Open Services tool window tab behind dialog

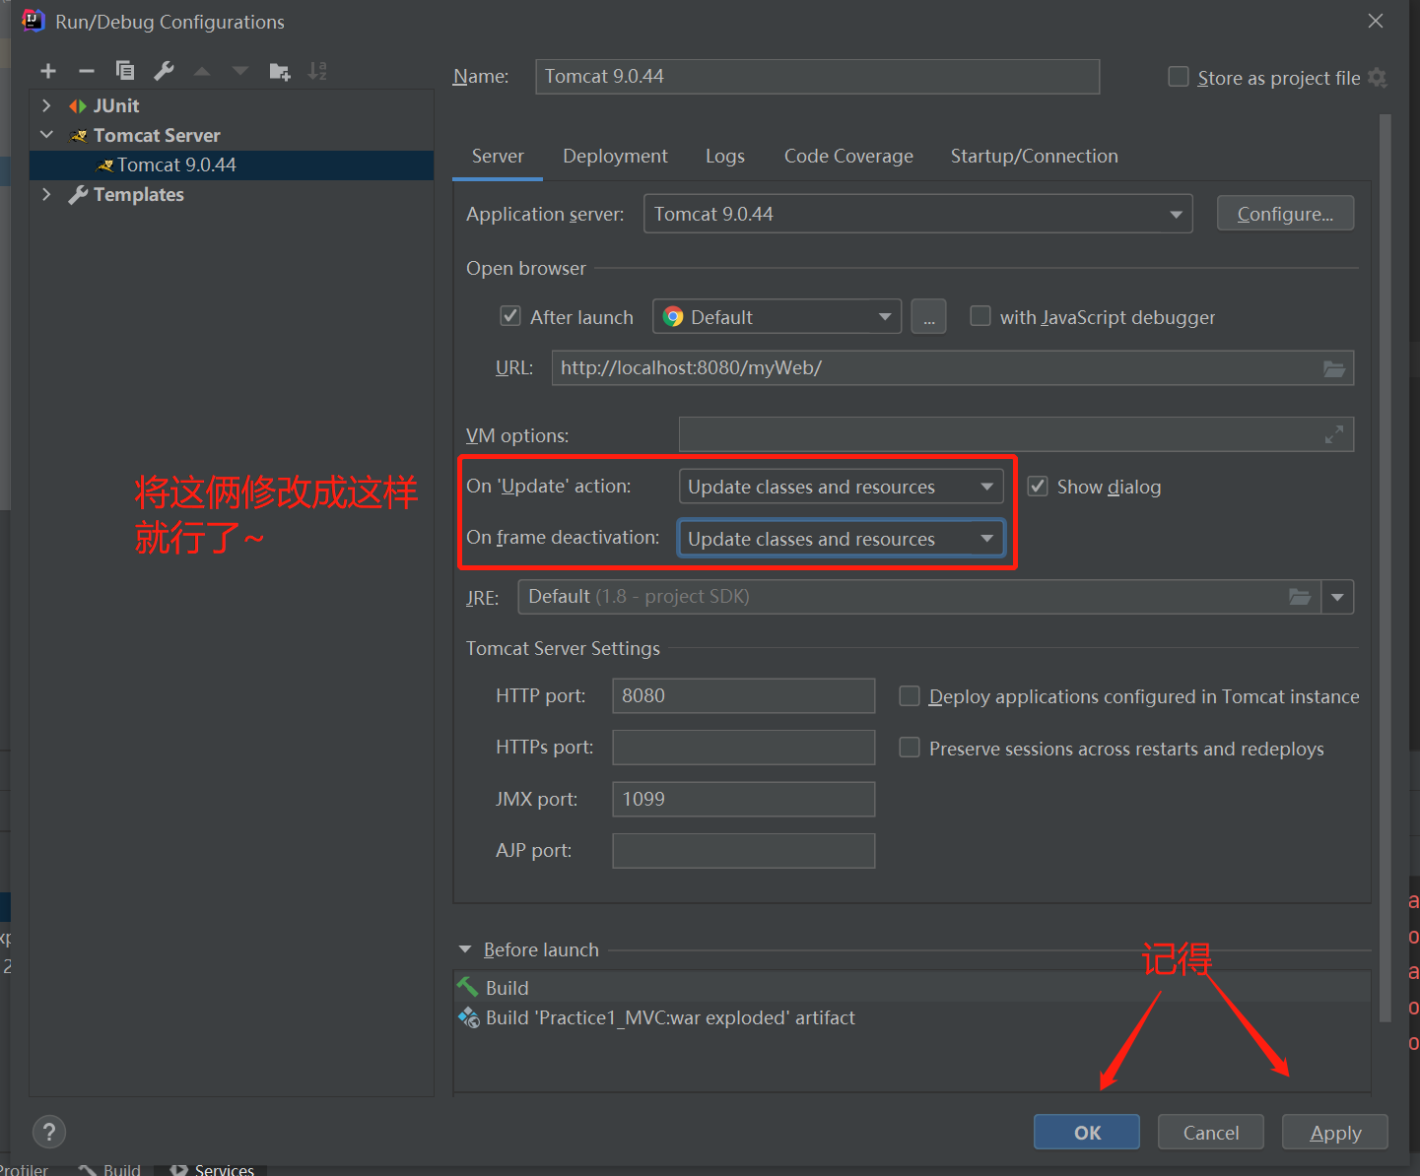(x=212, y=1169)
